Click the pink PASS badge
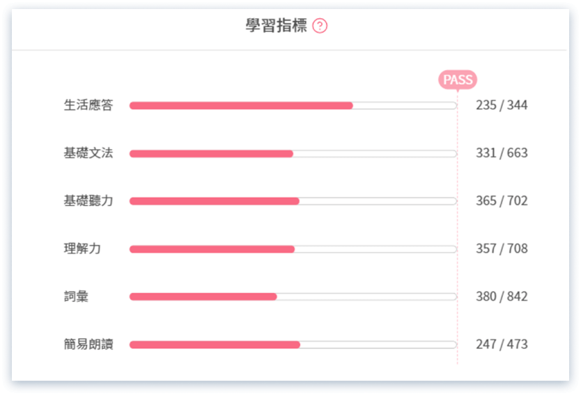This screenshot has width=581, height=396. click(458, 80)
